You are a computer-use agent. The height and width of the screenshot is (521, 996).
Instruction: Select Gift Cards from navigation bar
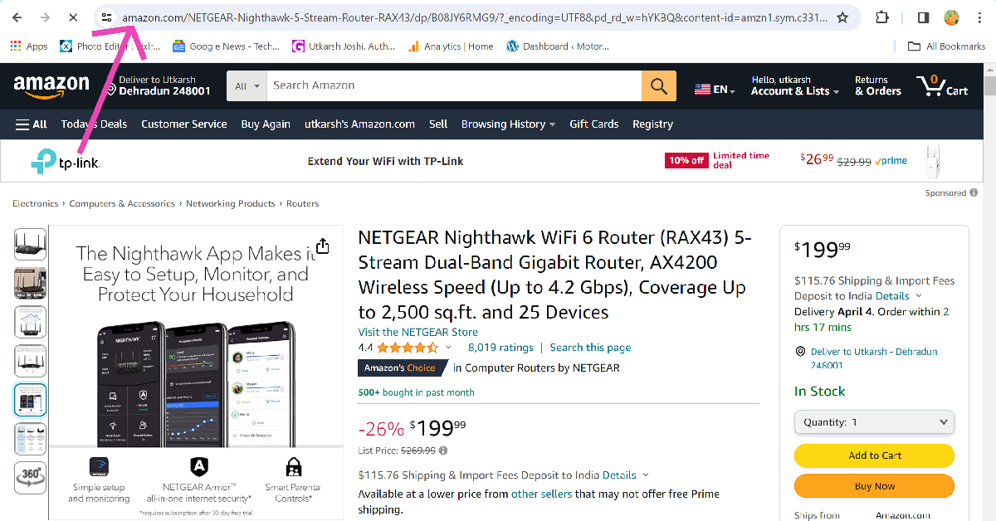593,124
